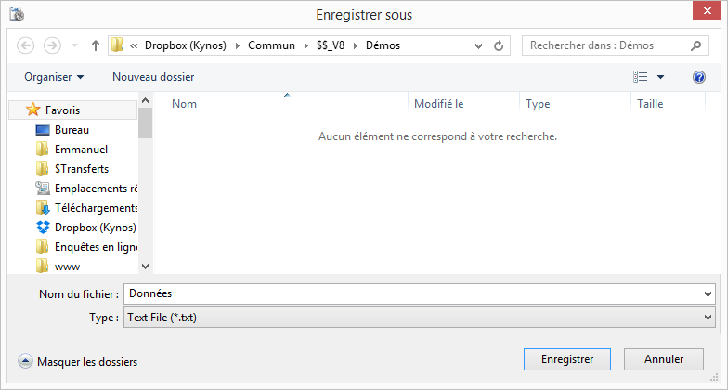Collapse folders with Masquer les dossiers
728x390 pixels.
(78, 362)
